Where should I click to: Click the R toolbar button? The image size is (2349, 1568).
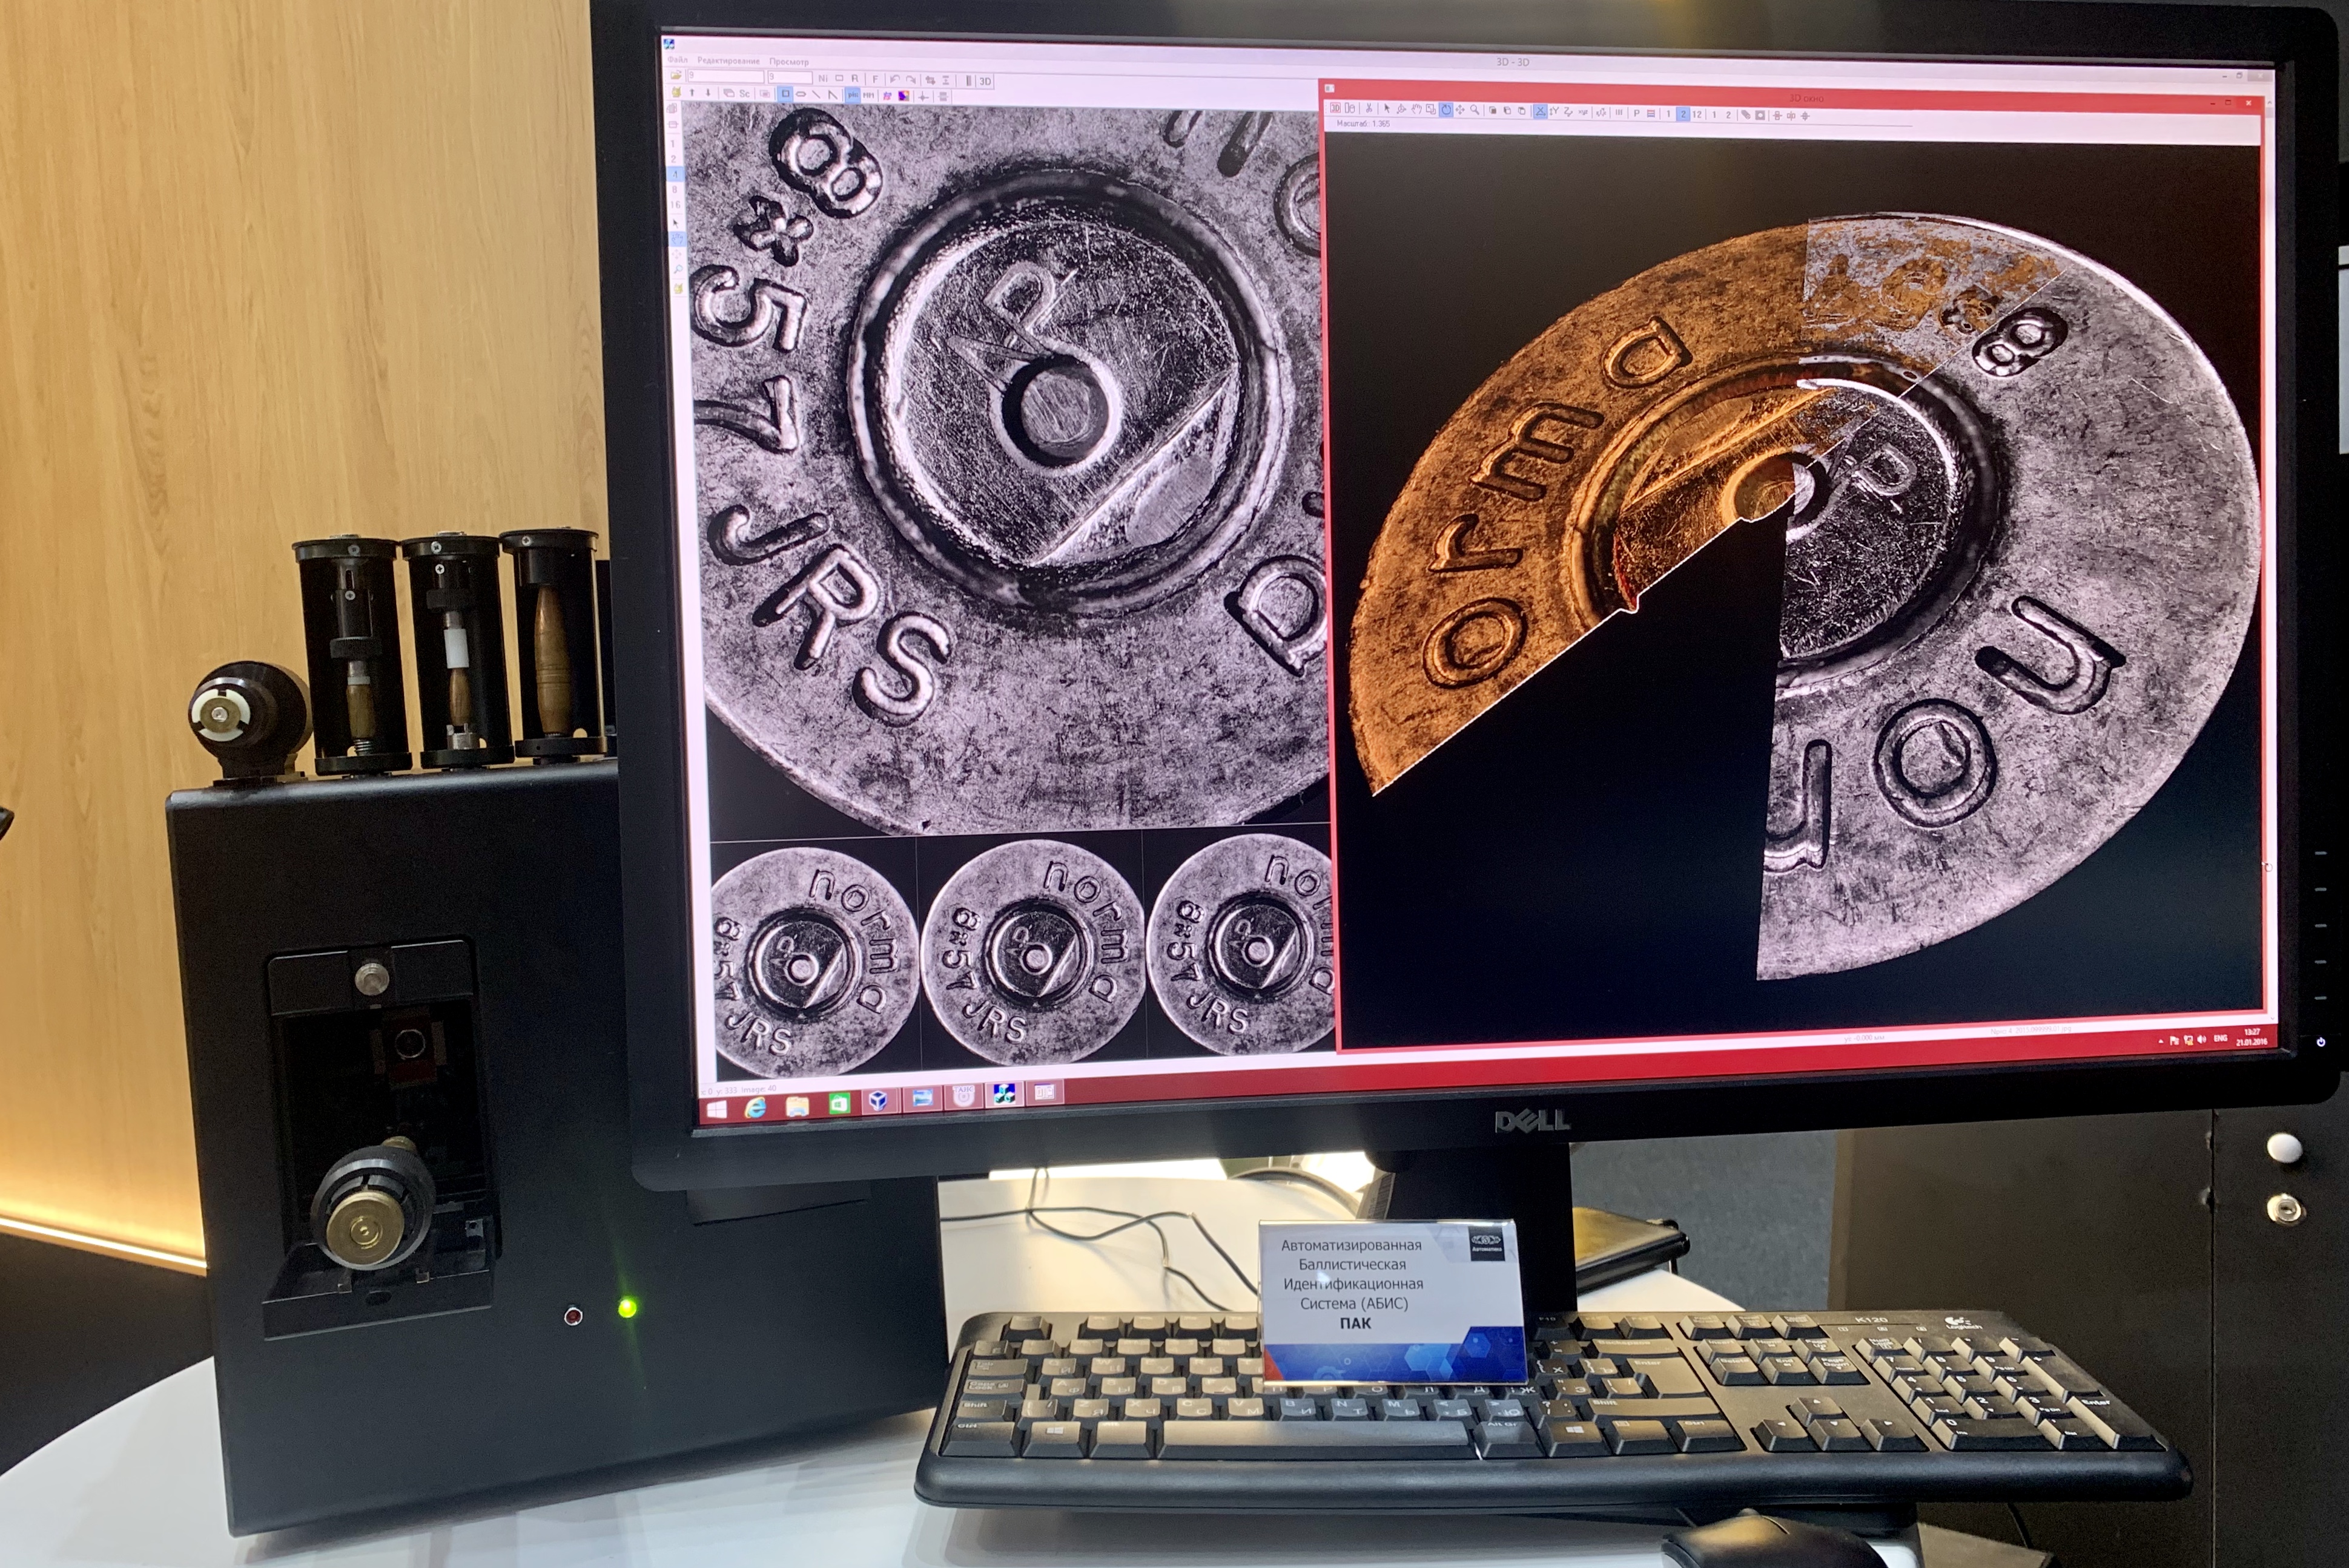(x=854, y=79)
